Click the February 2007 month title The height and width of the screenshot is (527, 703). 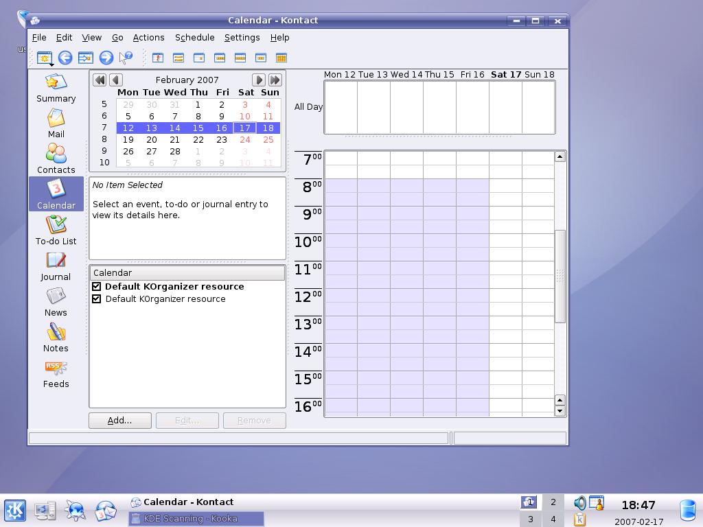(187, 80)
